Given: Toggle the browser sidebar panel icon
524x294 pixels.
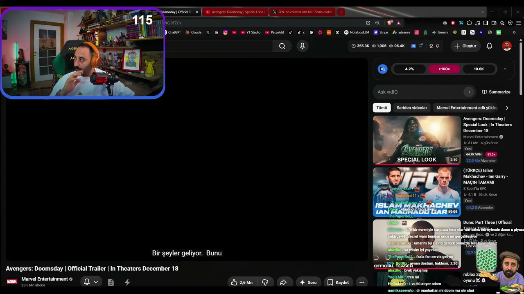Looking at the screenshot, I should coord(486,23).
